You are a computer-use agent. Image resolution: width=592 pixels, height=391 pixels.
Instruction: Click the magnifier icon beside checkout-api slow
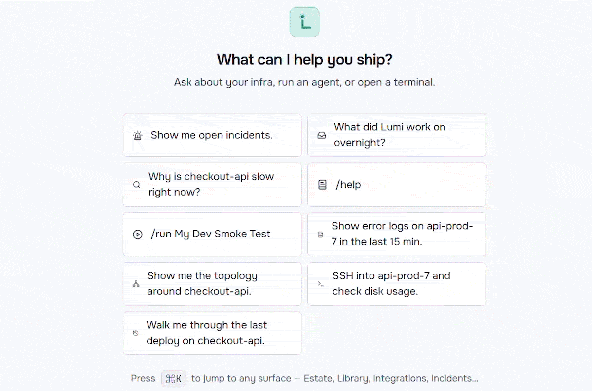coord(137,185)
